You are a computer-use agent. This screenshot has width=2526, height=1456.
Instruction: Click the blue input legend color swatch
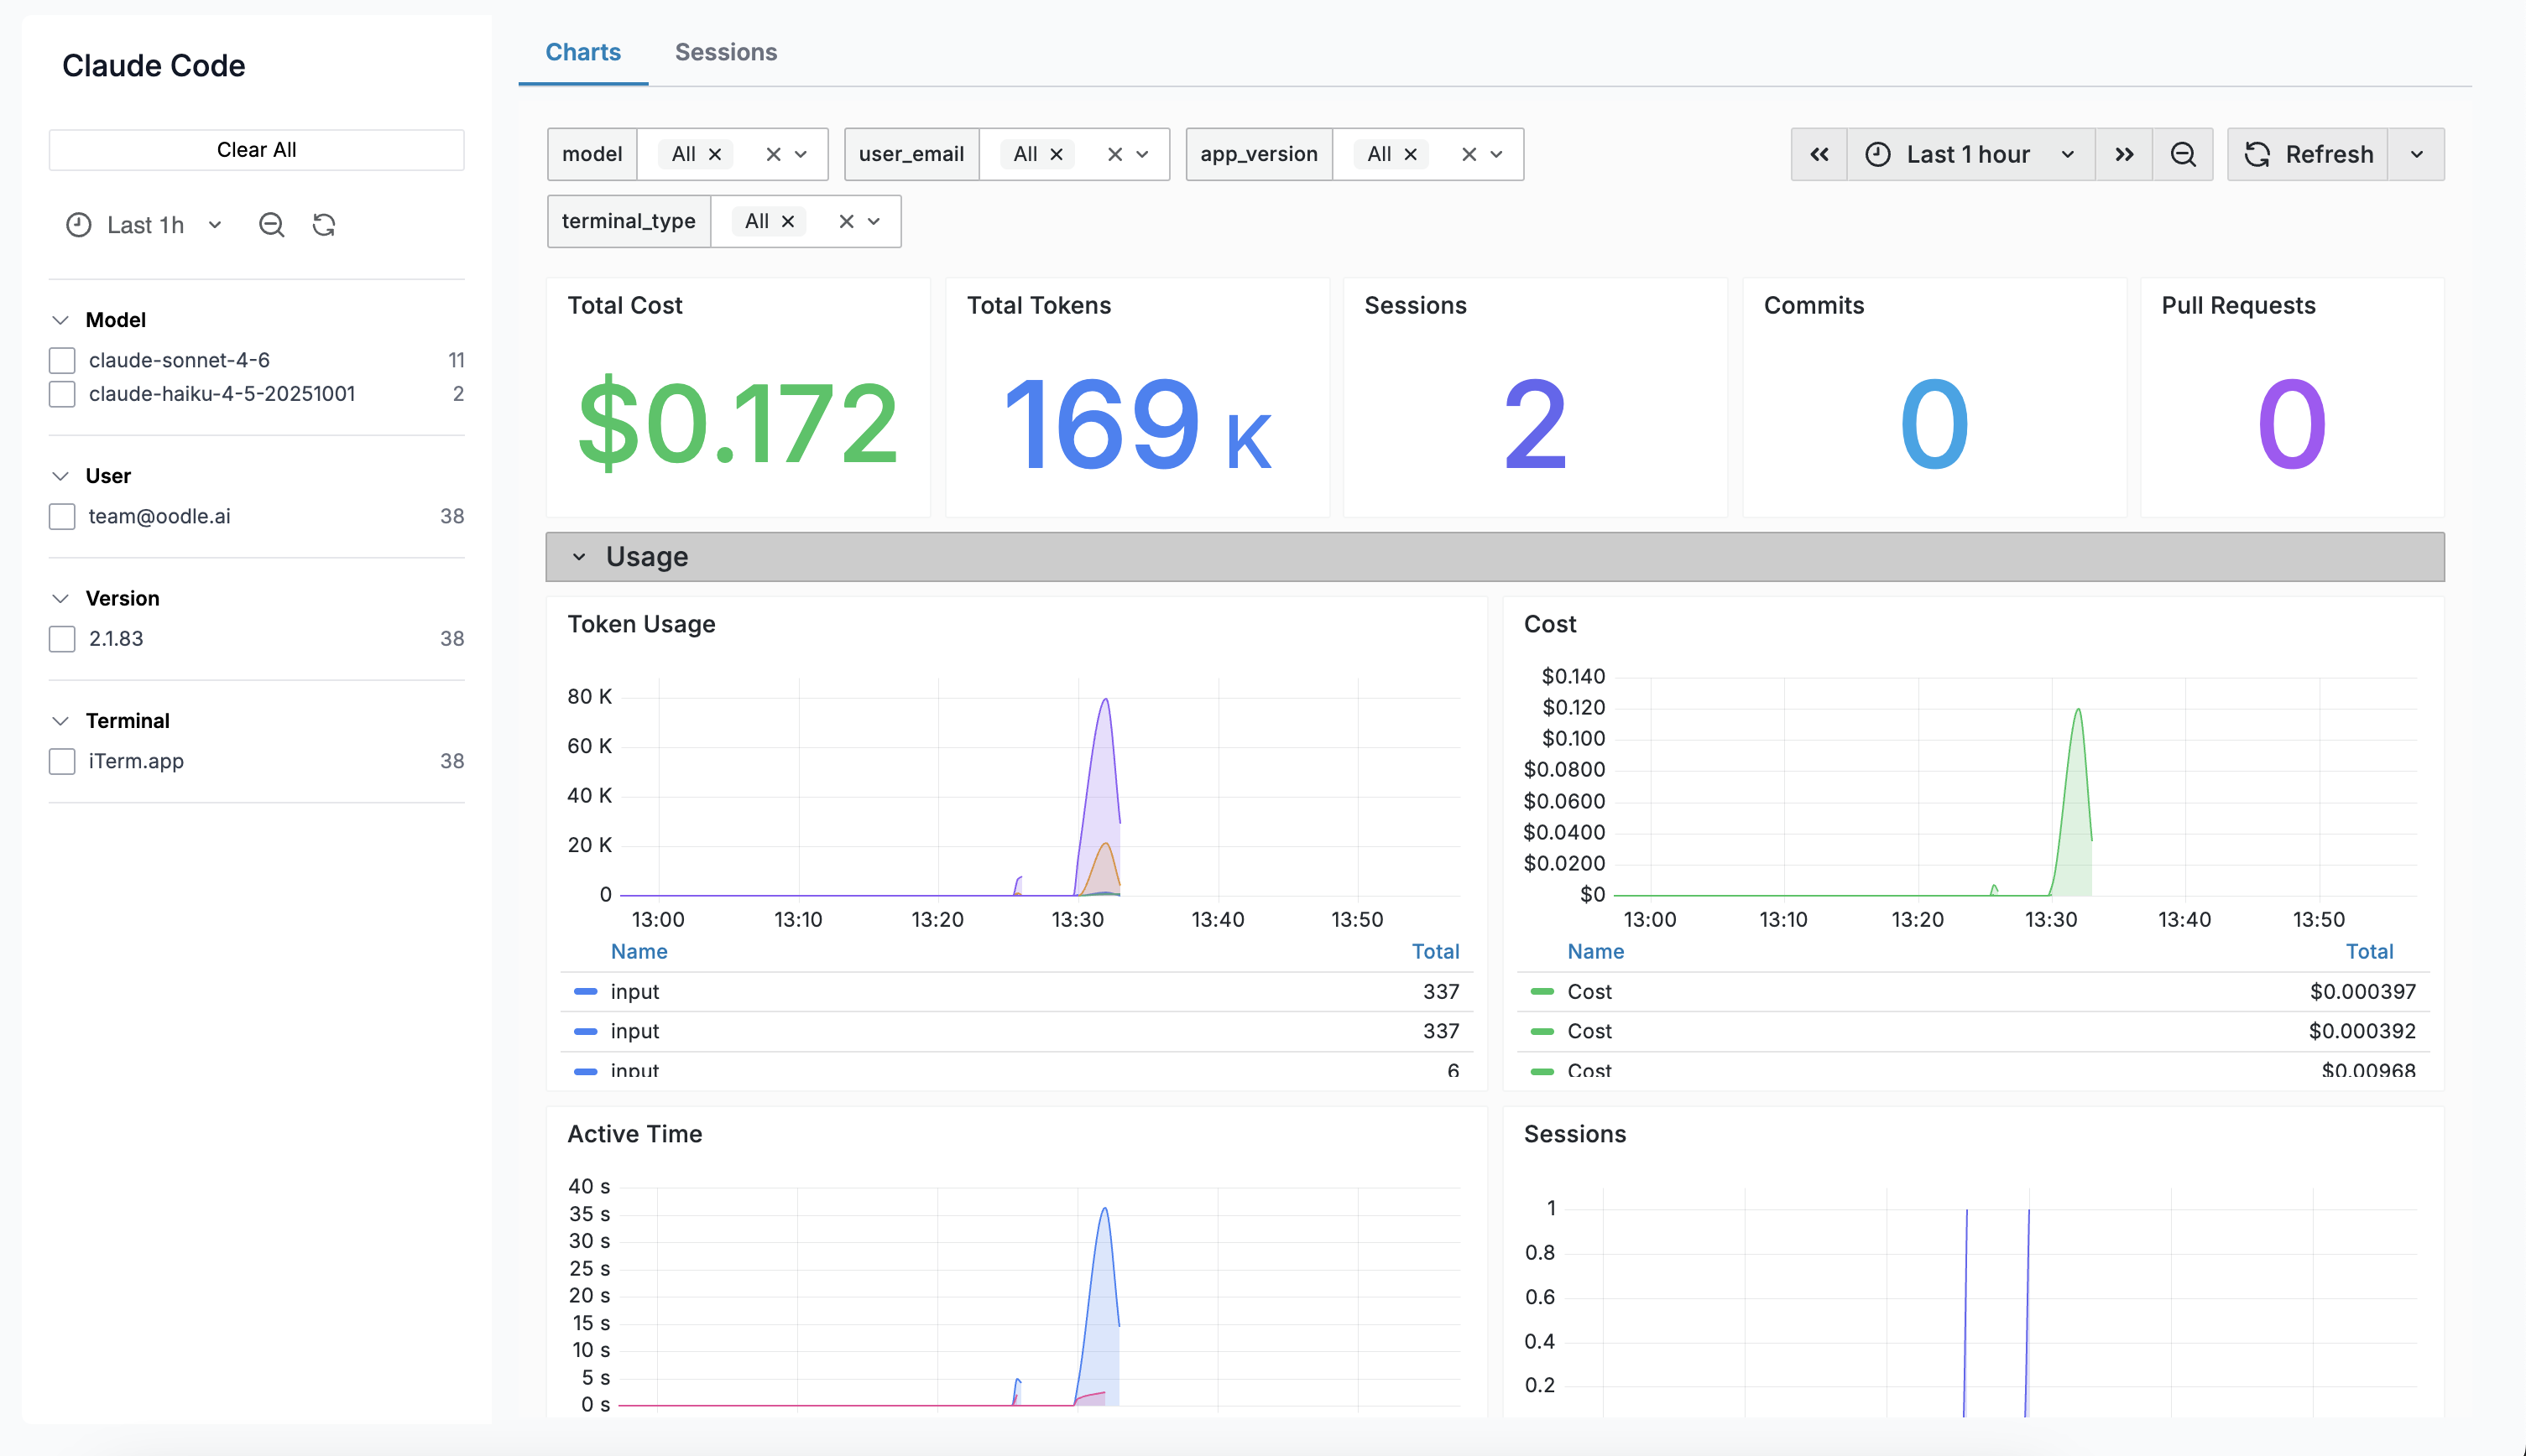585,991
